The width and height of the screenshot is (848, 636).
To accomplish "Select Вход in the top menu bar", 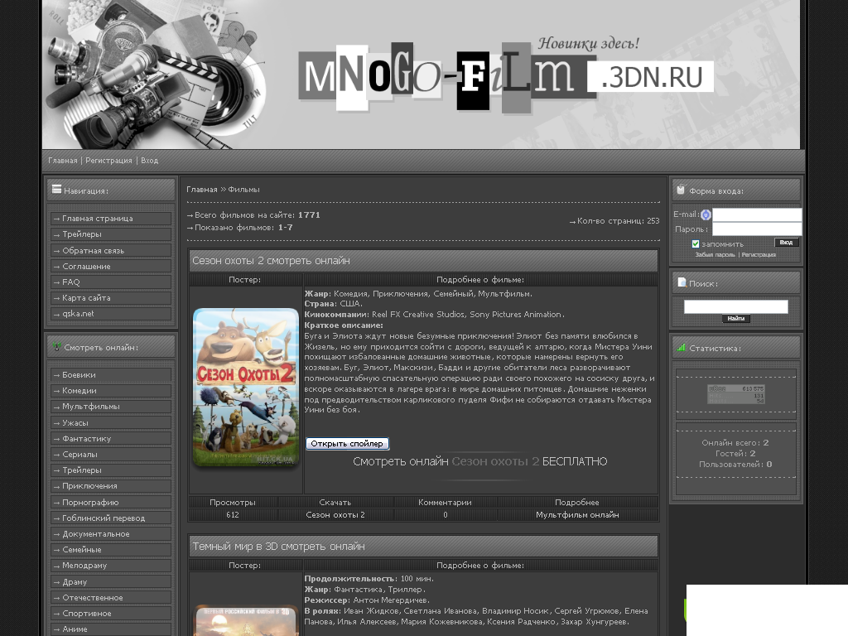I will 150,161.
